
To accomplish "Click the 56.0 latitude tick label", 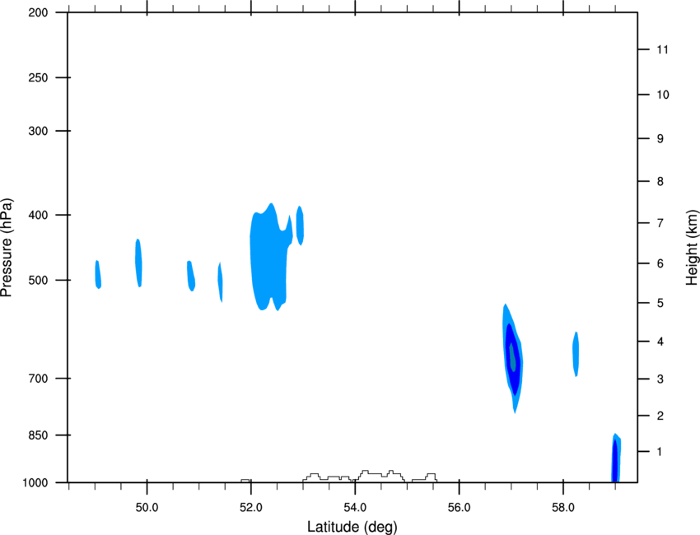I will [460, 508].
